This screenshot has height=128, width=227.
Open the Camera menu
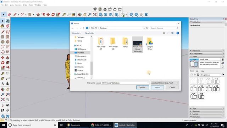(18, 5)
